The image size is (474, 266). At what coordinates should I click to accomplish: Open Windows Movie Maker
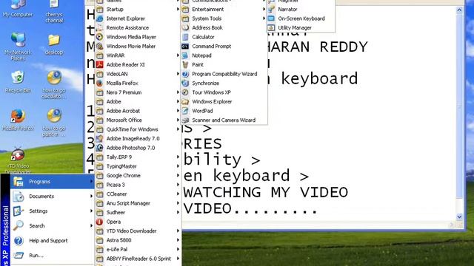tap(138, 46)
